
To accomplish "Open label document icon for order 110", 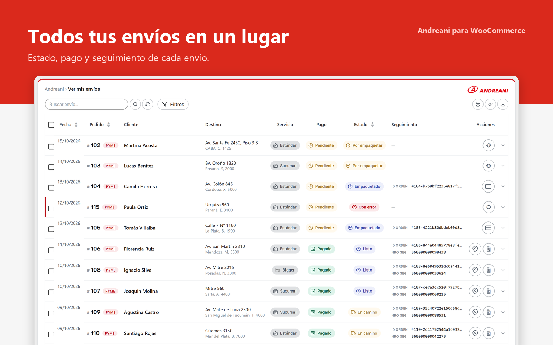I will [489, 333].
